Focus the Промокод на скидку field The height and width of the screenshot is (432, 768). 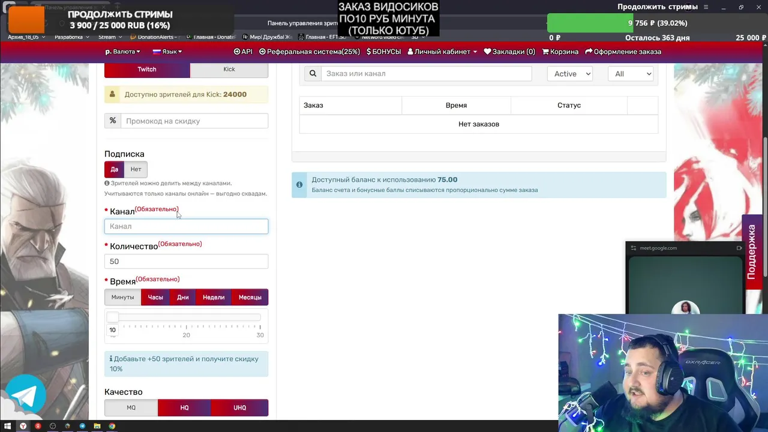[194, 121]
